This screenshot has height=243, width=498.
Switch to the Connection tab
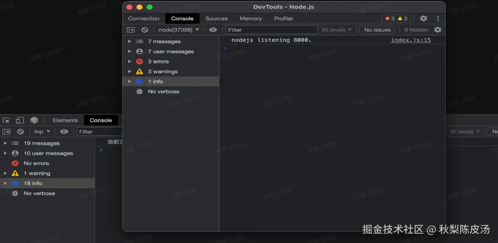pos(144,19)
